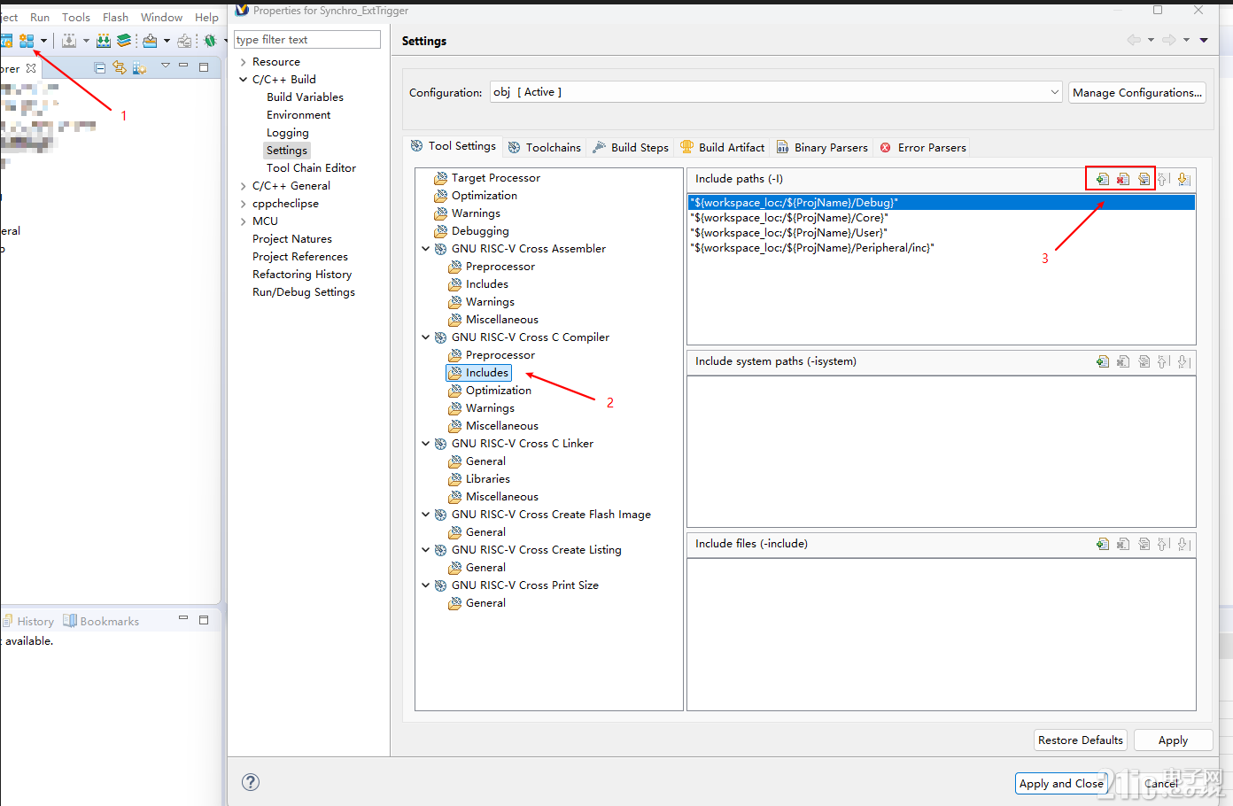Expand the Resource node
Viewport: 1233px width, 806px height.
click(x=244, y=62)
